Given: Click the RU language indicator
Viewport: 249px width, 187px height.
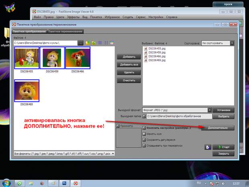Looking at the screenshot, I should [x=199, y=183].
